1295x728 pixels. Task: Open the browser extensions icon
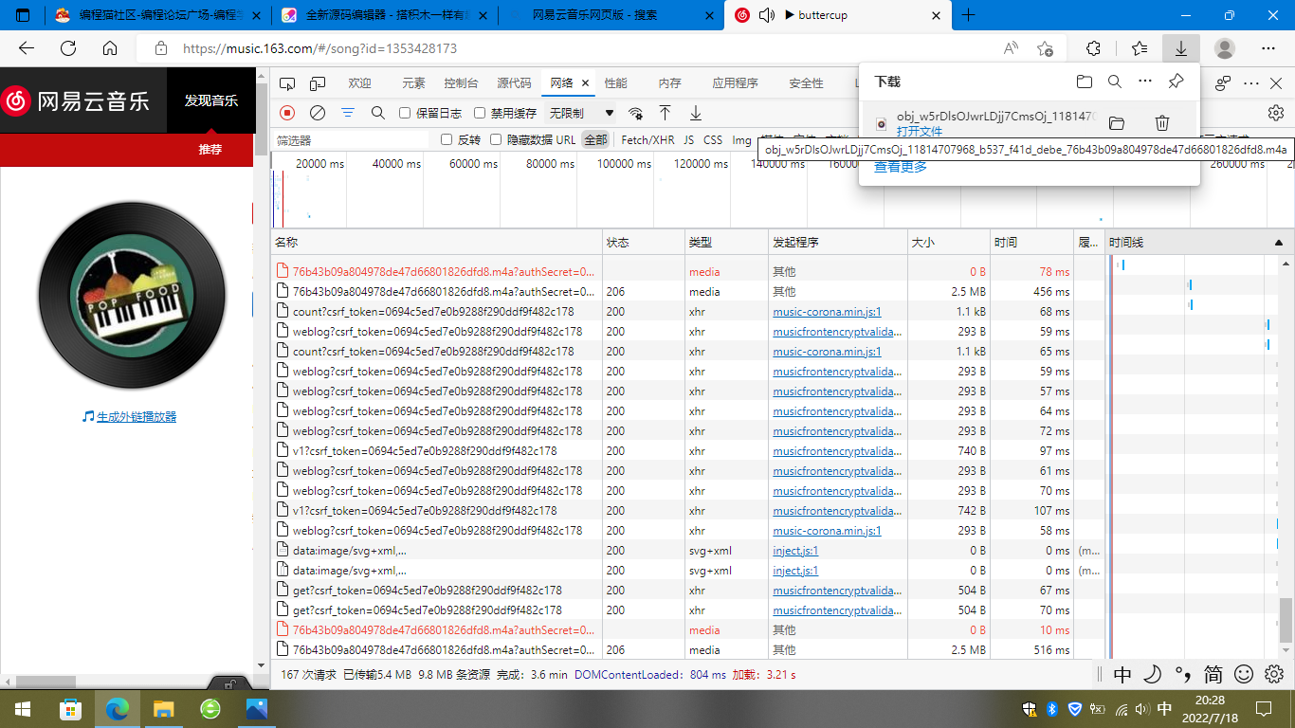point(1092,48)
